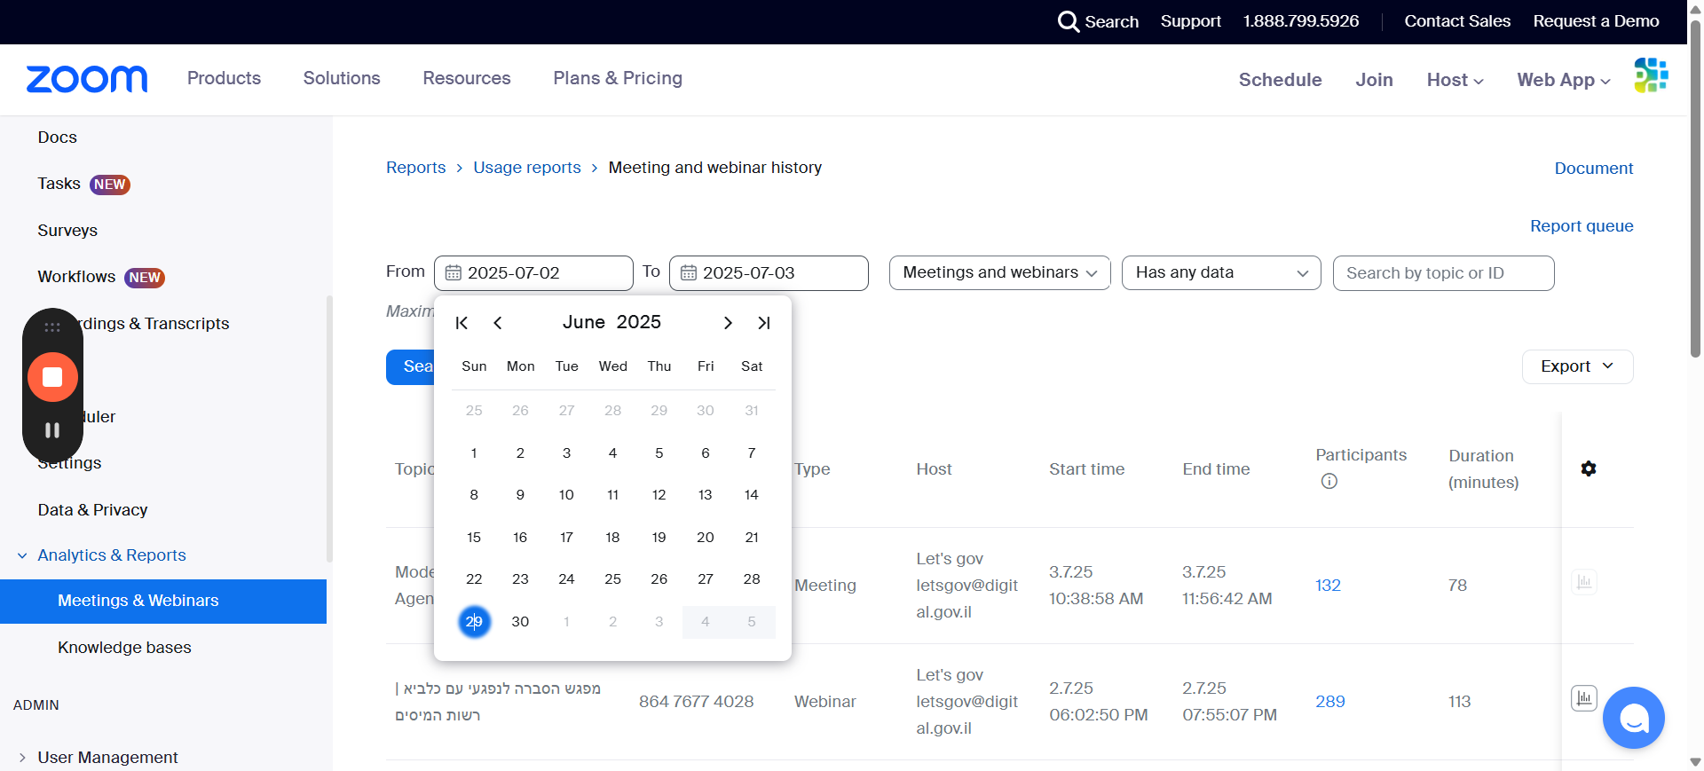
Task: Open the Report queue link
Action: (1582, 226)
